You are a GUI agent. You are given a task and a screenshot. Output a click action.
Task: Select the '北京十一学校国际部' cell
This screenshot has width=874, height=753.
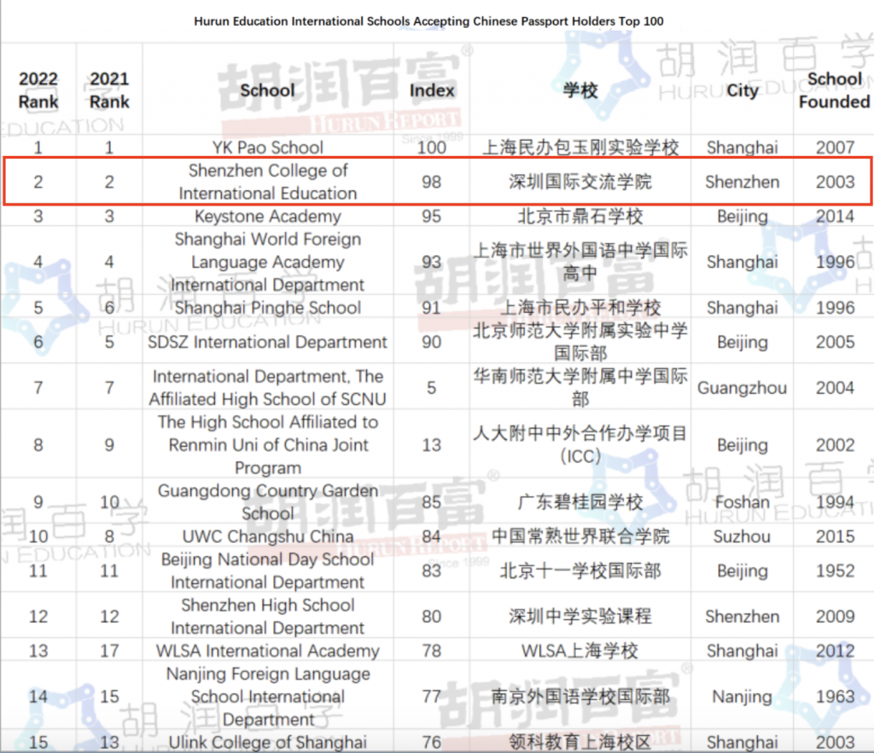[580, 571]
